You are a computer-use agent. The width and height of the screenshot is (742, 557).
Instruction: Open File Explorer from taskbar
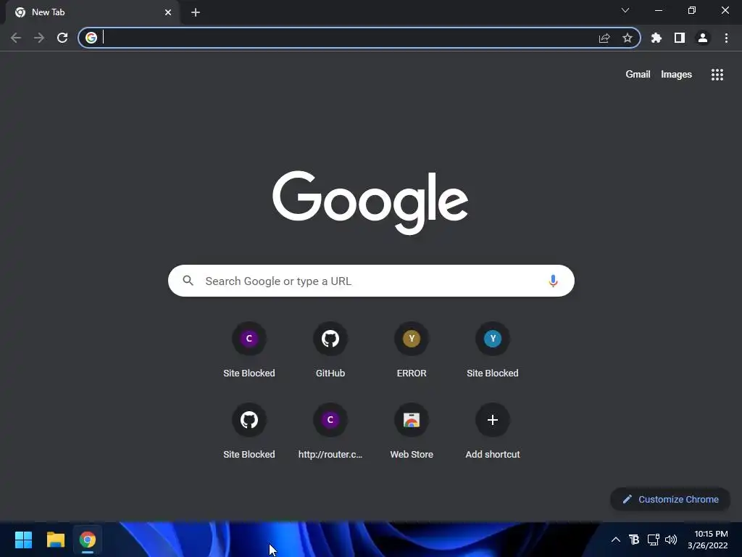point(55,540)
